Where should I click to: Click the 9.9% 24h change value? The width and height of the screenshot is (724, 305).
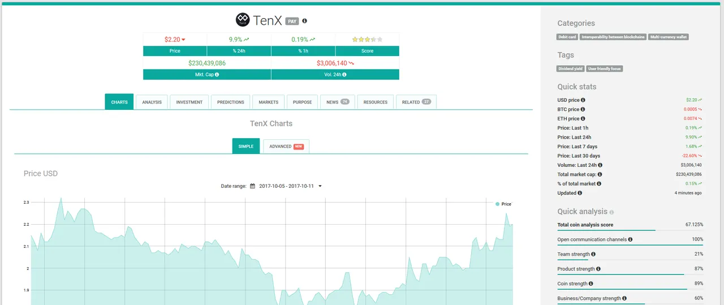pos(235,40)
